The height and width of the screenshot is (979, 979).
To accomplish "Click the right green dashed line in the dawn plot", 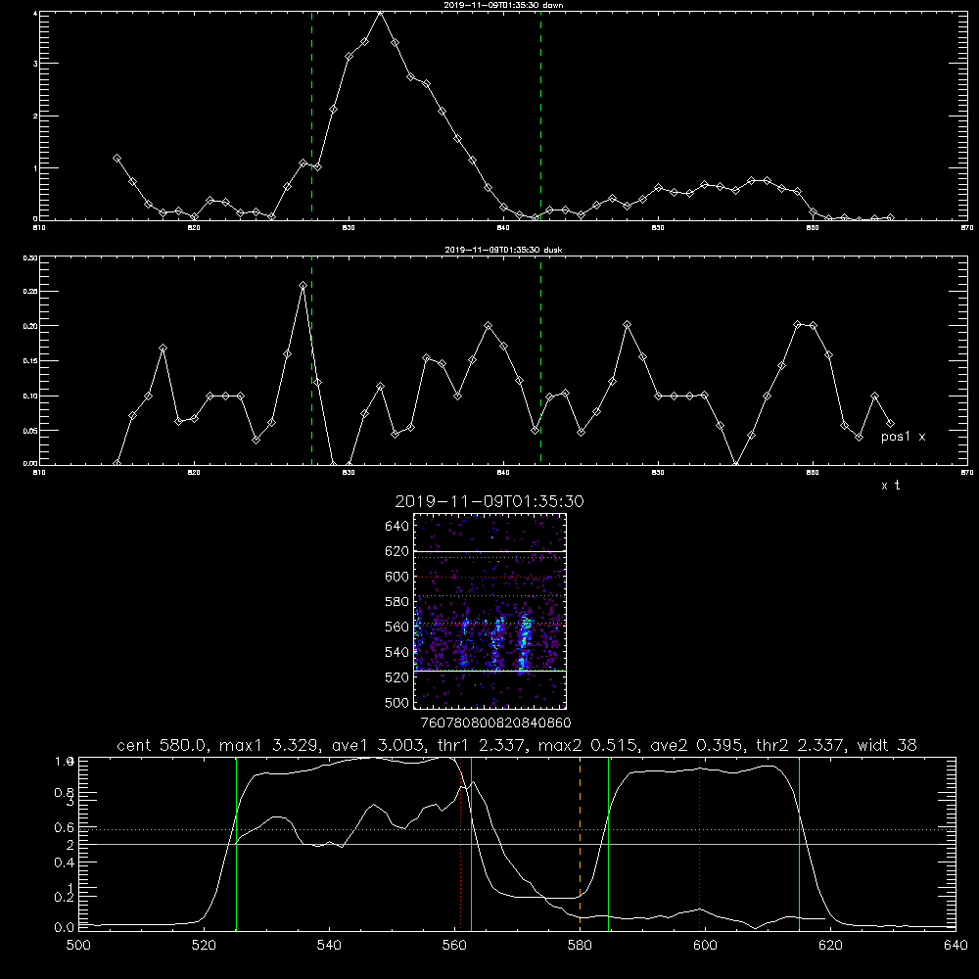I will tap(540, 116).
